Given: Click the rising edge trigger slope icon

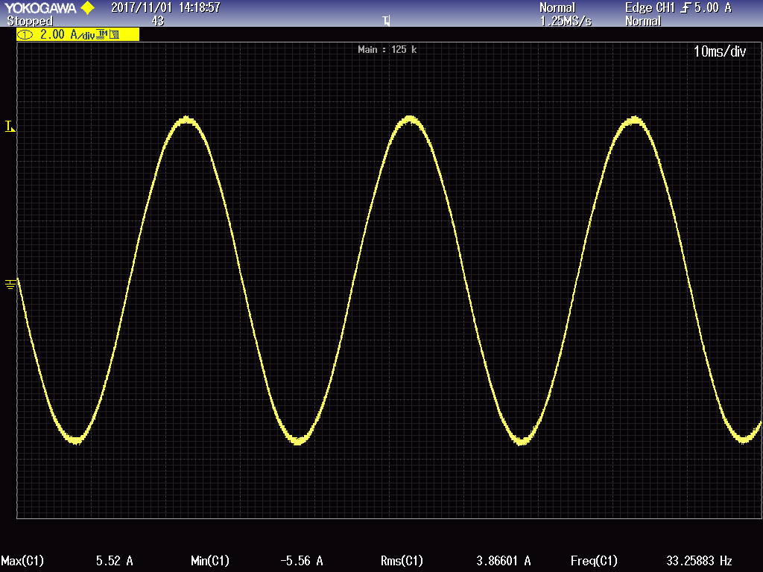Looking at the screenshot, I should coord(686,7).
